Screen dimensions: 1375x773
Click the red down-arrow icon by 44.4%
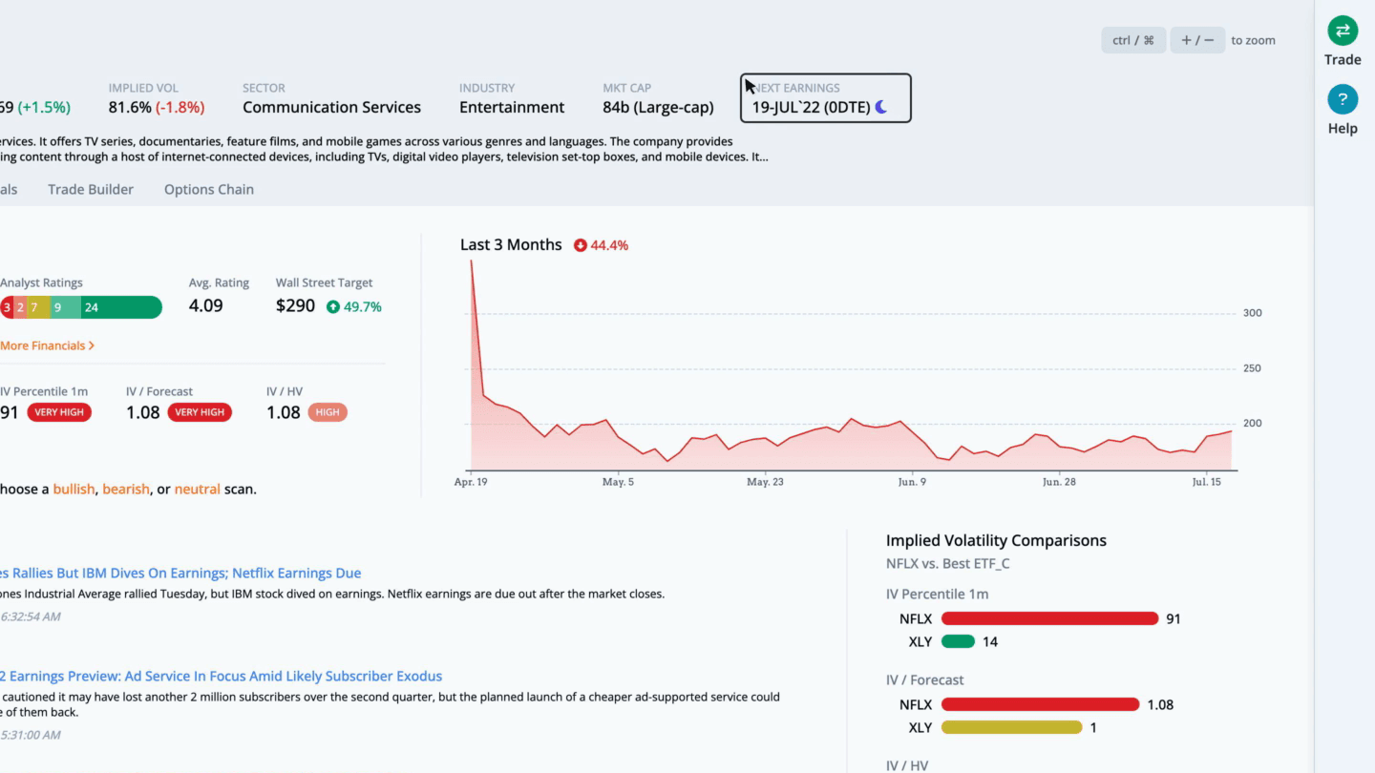pyautogui.click(x=580, y=245)
